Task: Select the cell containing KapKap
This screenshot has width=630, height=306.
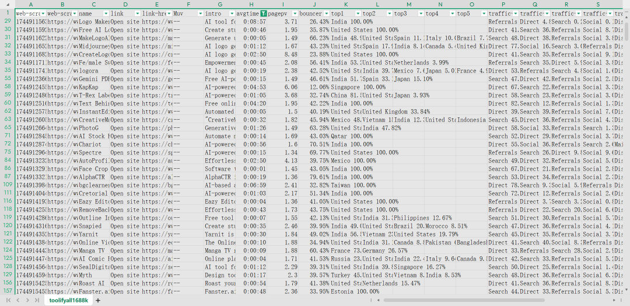Action: [x=93, y=87]
